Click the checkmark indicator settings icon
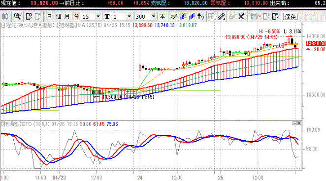Image resolution: width=326 pixels, height=181 pixels. [174, 16]
